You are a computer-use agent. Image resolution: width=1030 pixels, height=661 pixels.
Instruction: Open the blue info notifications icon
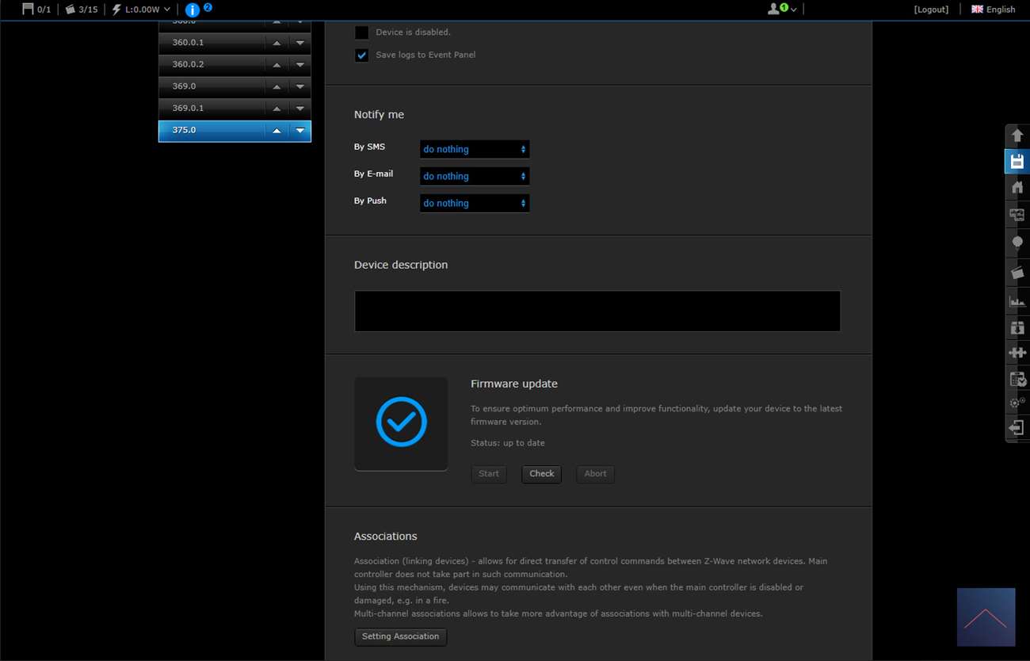pos(193,10)
